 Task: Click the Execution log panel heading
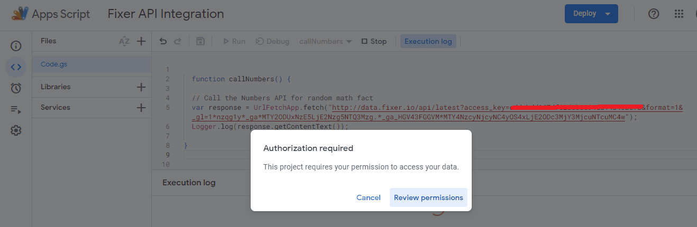[189, 183]
